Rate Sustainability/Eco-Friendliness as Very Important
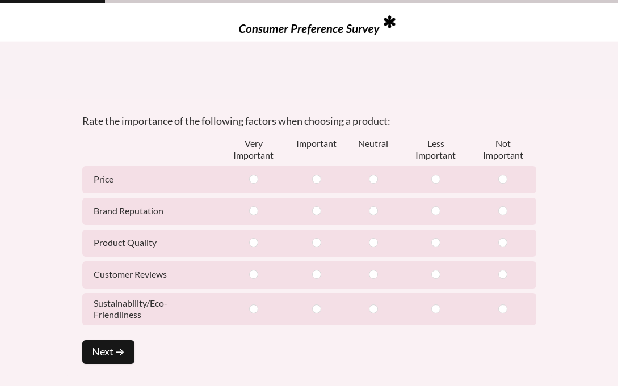This screenshot has width=618, height=386. coord(254,309)
